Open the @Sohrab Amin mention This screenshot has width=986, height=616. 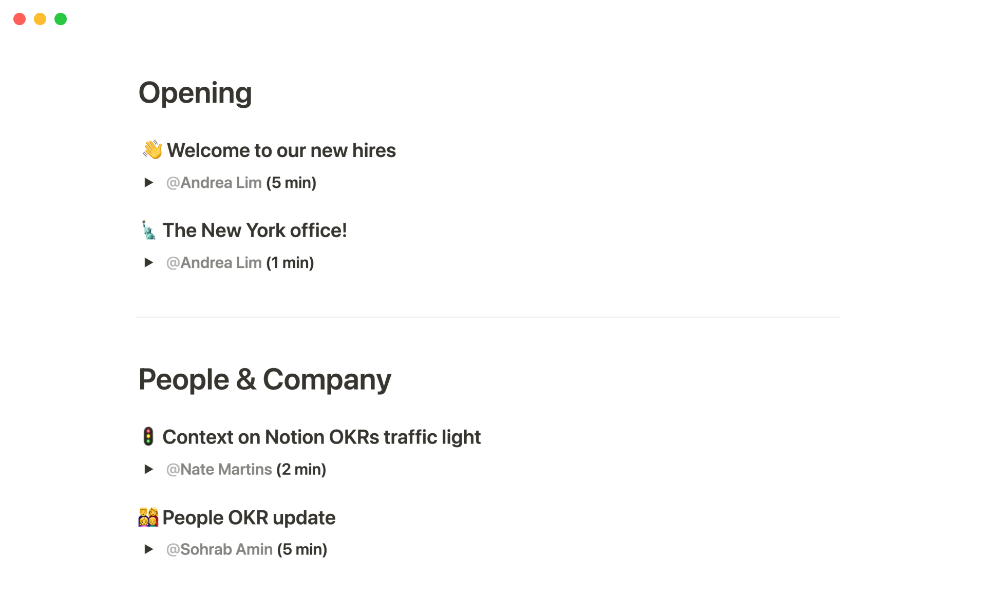pos(220,549)
